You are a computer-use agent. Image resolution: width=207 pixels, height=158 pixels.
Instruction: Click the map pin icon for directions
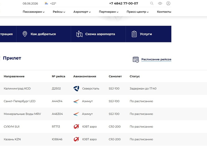[25, 34]
